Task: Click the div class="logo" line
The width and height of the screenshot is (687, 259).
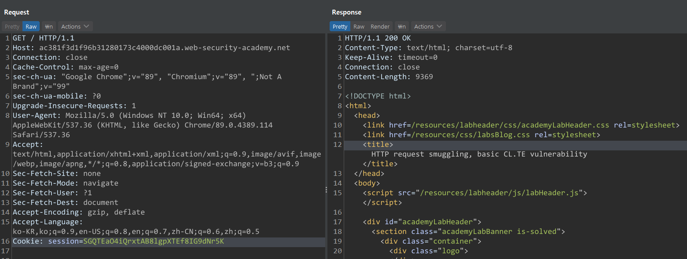Action: click(428, 251)
